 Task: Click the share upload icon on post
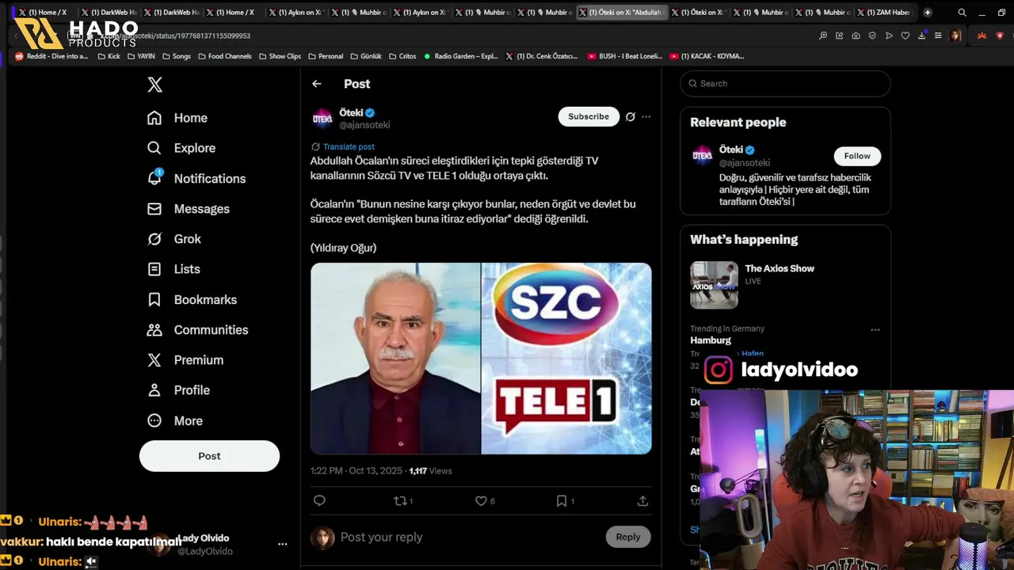[642, 500]
